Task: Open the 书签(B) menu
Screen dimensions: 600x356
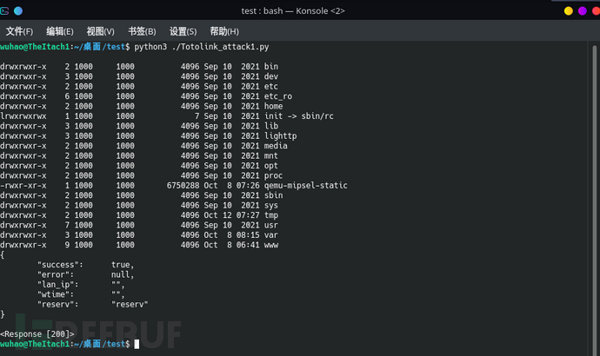Action: click(142, 31)
